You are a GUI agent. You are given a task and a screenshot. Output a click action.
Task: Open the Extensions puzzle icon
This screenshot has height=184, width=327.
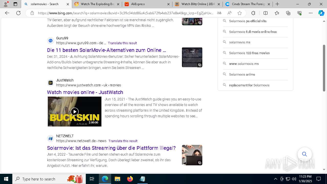253,13
